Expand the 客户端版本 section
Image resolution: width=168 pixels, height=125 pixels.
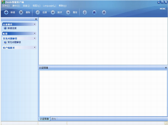tap(34, 47)
